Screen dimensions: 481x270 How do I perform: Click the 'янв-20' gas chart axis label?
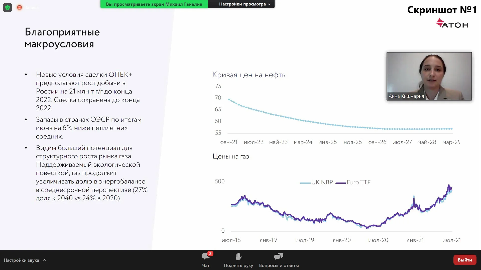click(342, 240)
